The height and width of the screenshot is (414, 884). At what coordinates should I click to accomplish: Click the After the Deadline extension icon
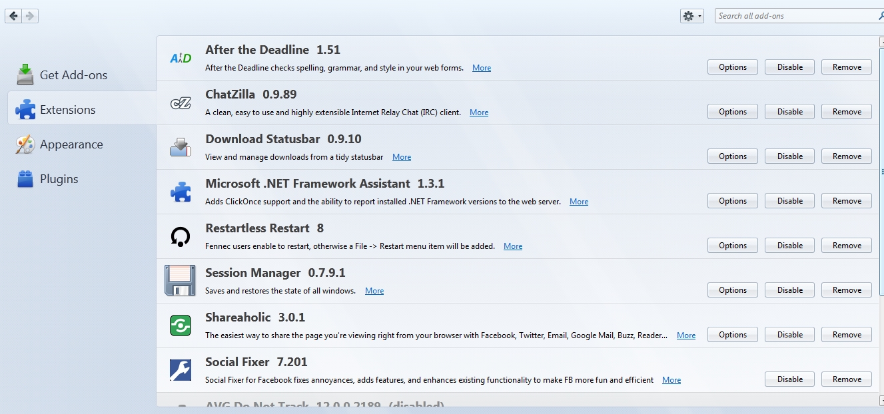(x=181, y=59)
